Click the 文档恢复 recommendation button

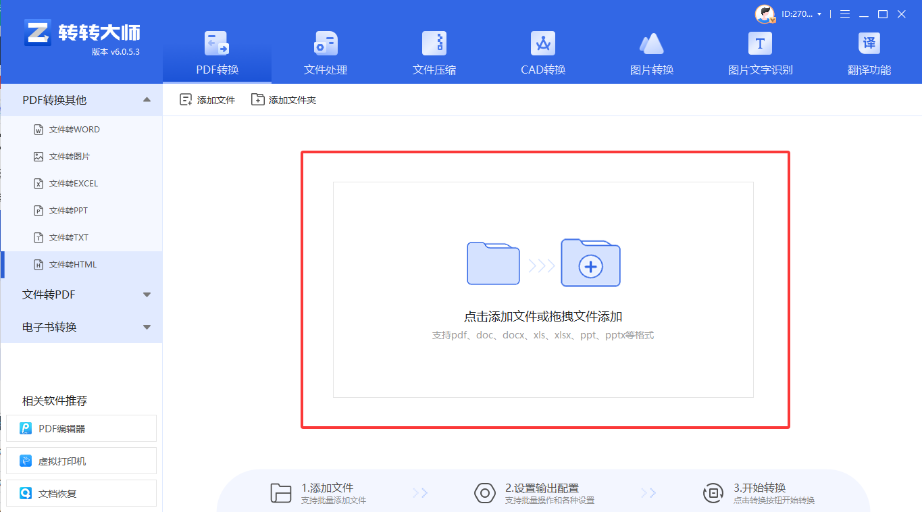coord(81,493)
